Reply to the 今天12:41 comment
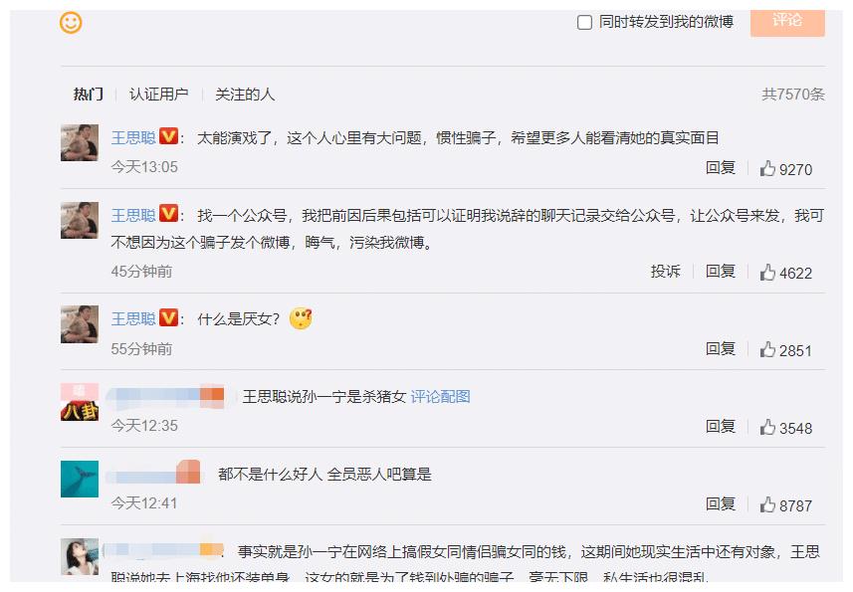853x592 pixels. coord(721,503)
